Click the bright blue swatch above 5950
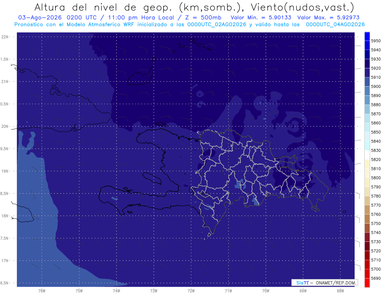This screenshot has width=382, height=295. click(x=367, y=36)
